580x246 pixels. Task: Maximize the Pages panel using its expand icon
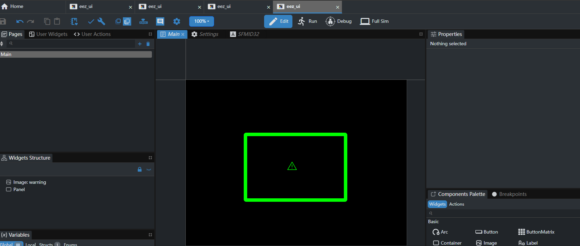tap(150, 34)
